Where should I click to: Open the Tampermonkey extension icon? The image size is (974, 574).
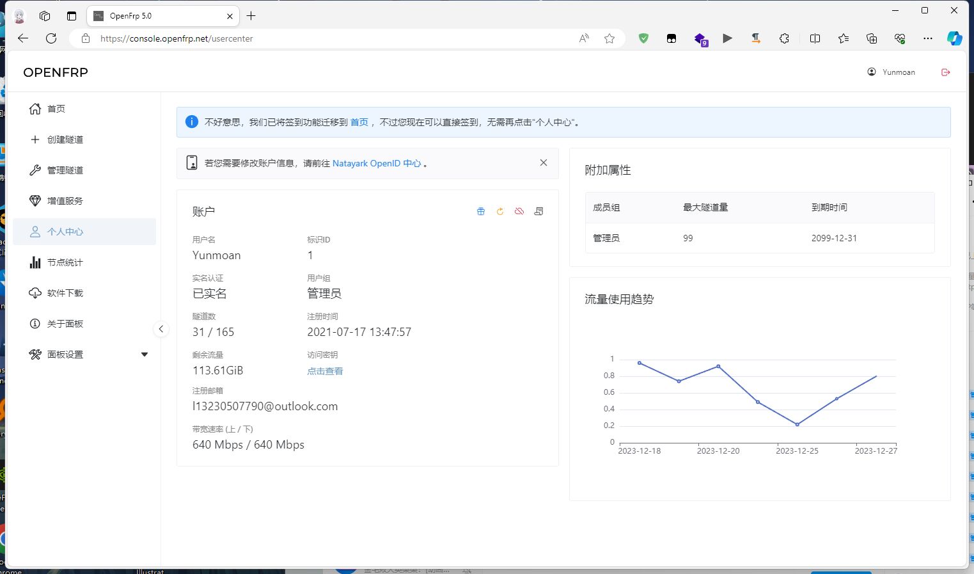pyautogui.click(x=672, y=38)
